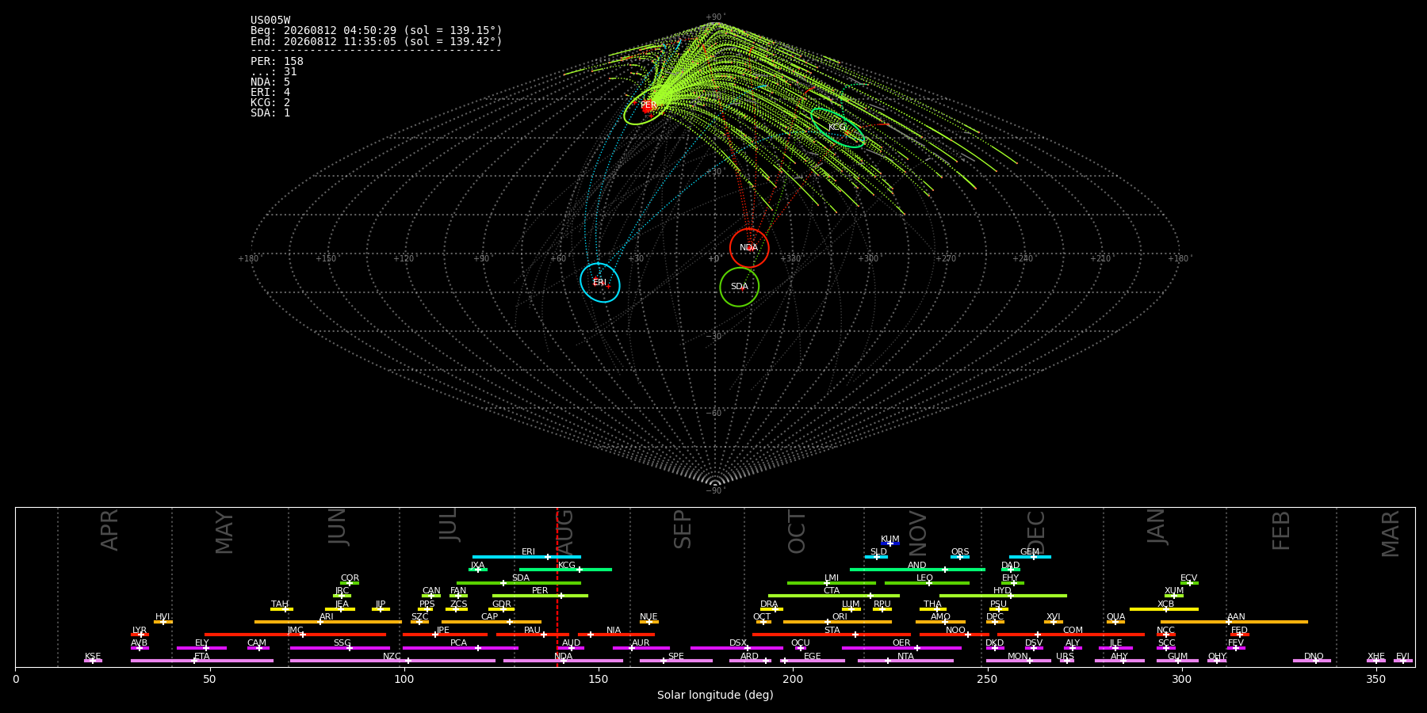Select the red NDA radiant circle on map
This screenshot has width=1427, height=713.
click(x=749, y=248)
